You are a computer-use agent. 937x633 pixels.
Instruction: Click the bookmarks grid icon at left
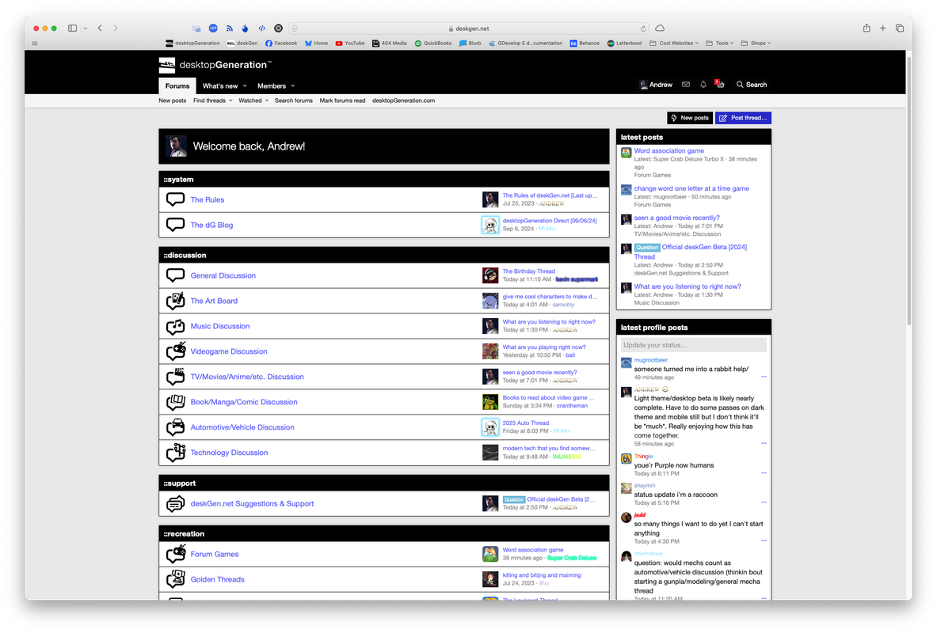pos(35,43)
